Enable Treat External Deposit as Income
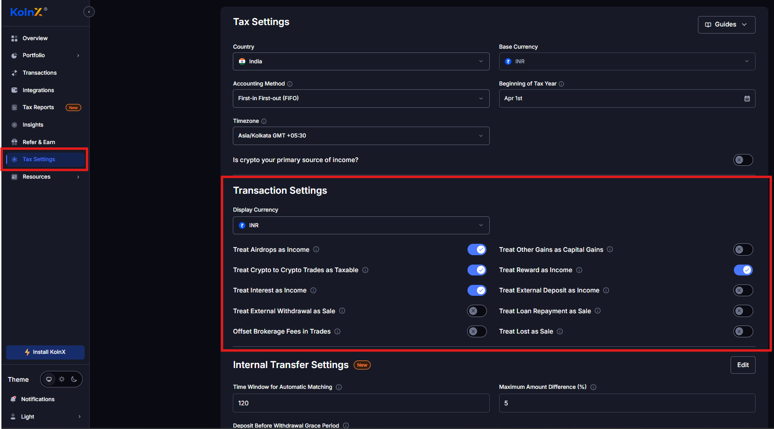Screen dimensions: 774x429 743,291
